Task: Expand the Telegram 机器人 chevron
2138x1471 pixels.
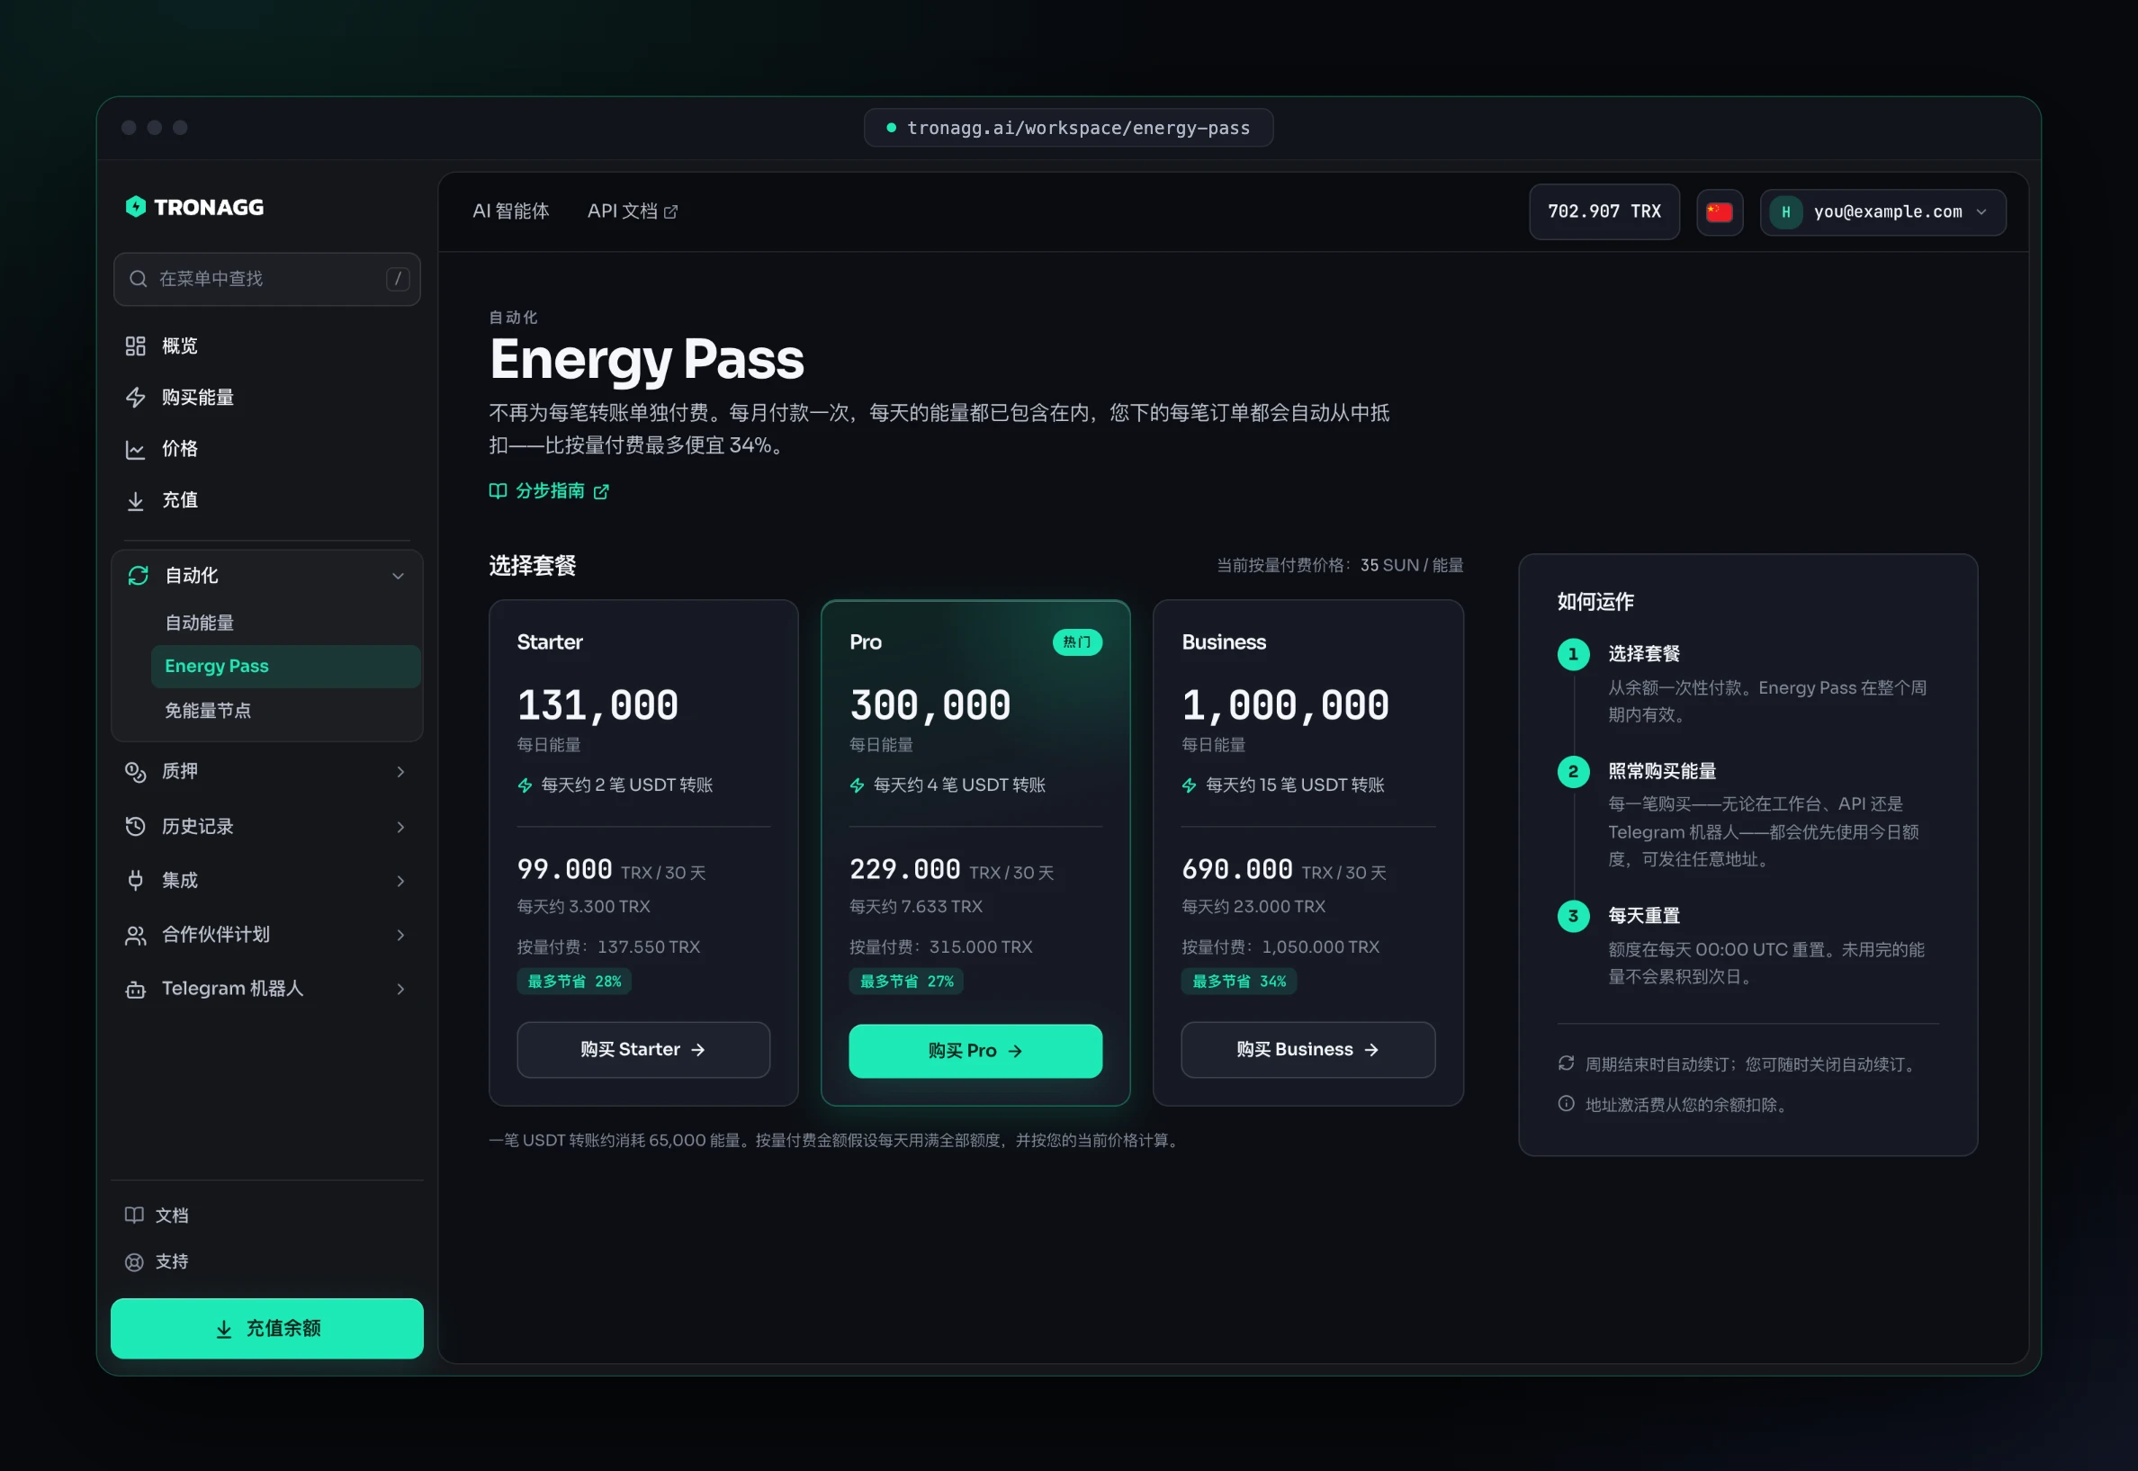Action: [400, 989]
